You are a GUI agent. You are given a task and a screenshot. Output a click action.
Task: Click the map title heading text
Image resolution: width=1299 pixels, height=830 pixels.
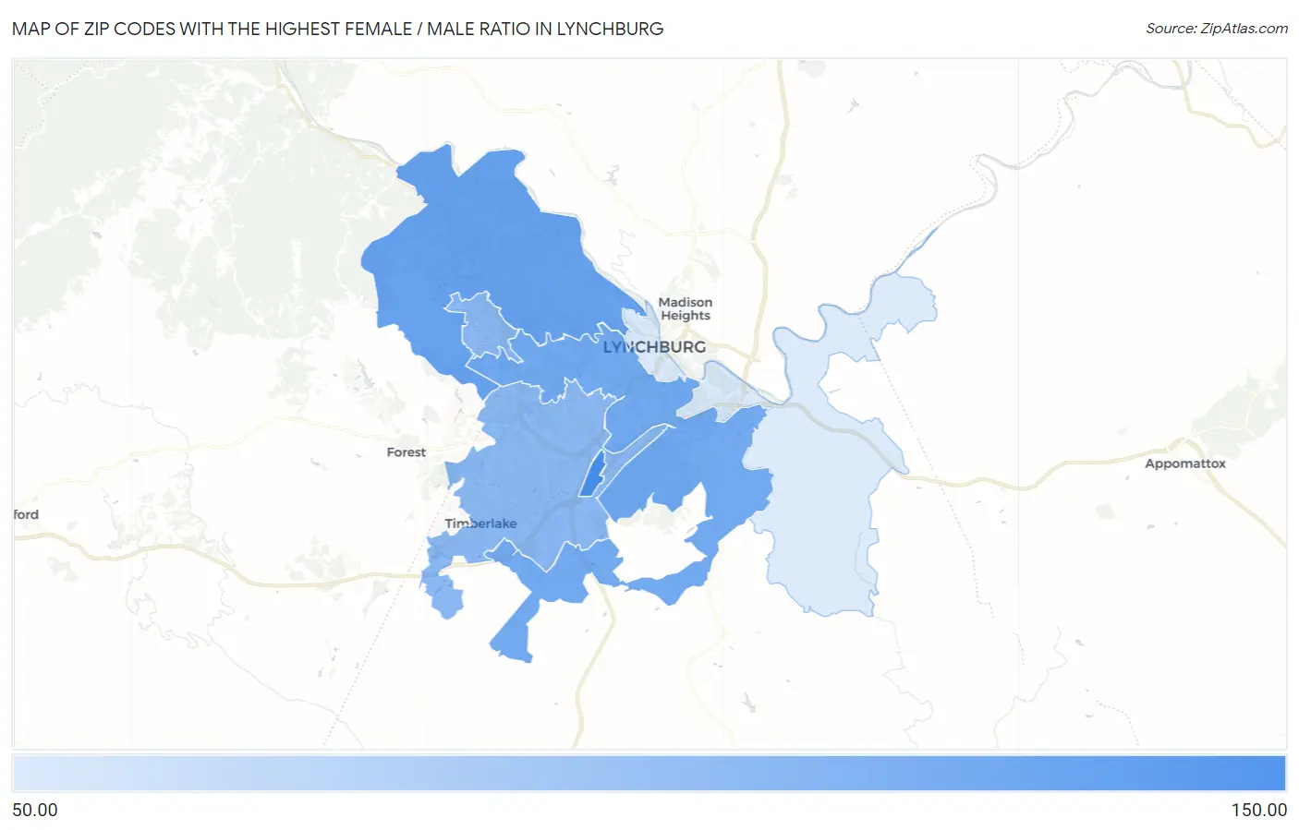338,29
